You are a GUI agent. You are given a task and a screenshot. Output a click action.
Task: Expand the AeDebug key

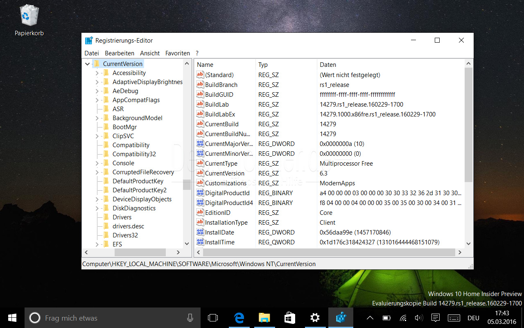click(97, 91)
